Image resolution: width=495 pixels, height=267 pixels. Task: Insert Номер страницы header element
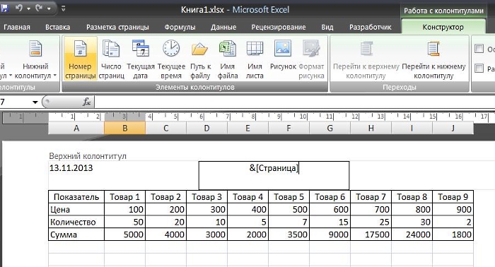[x=80, y=59]
